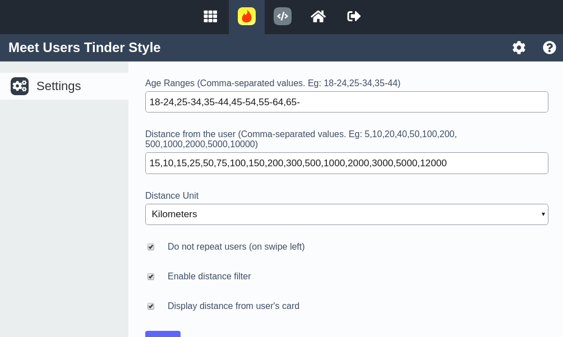563x337 pixels.
Task: Open help via question mark icon
Action: coord(549,48)
